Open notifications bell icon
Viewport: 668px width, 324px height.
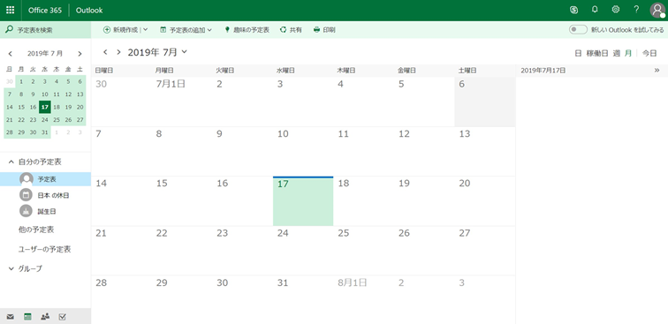click(595, 10)
